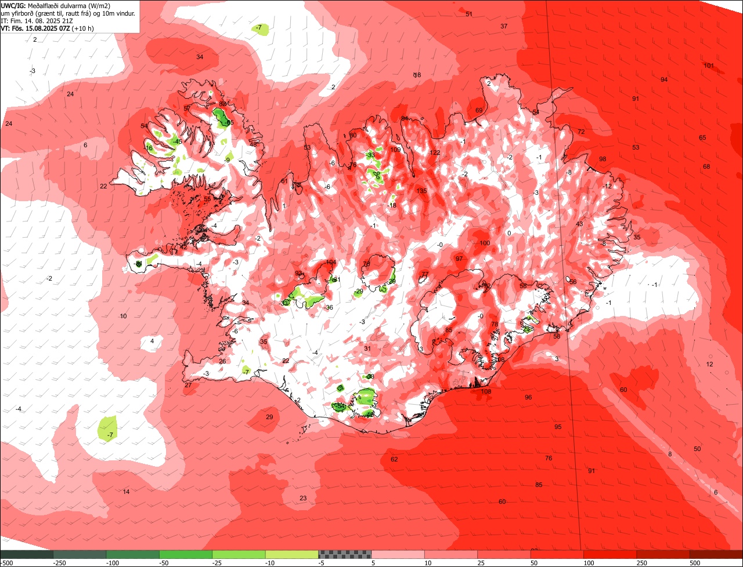Select the map value 61
Image resolution: width=743 pixels, height=567 pixels.
coord(284,181)
